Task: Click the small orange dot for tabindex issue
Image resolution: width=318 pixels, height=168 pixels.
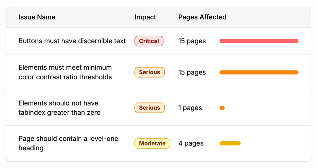Action: click(x=222, y=108)
